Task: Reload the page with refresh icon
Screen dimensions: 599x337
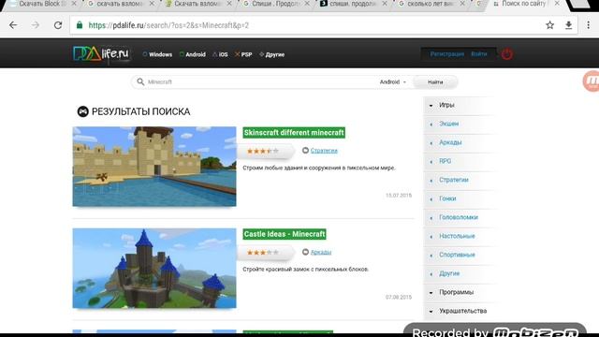Action: [58, 25]
